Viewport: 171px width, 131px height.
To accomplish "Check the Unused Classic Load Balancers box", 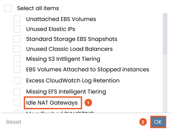I will coord(17,49).
